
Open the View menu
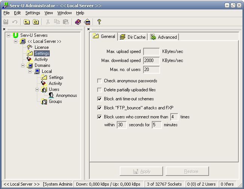click(x=49, y=13)
